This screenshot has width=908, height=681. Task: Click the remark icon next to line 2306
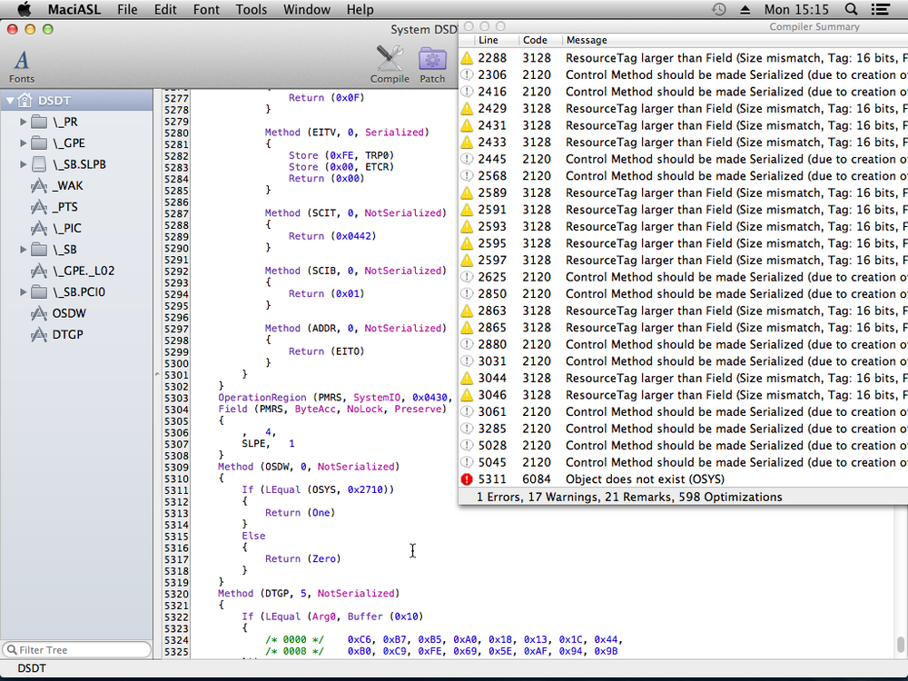point(467,74)
